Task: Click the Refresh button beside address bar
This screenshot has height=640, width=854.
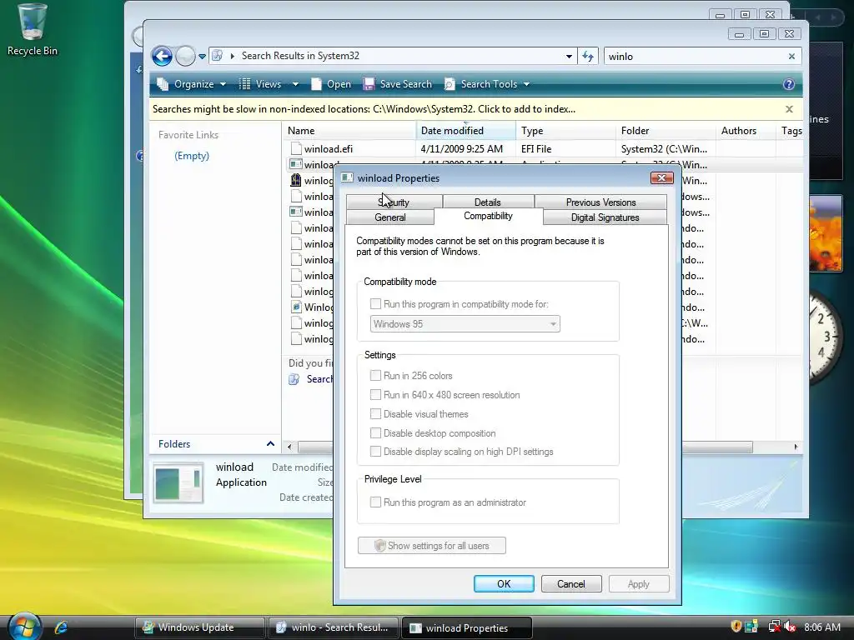Action: tap(588, 56)
